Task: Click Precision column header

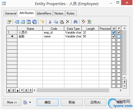Action: pyautogui.click(x=105, y=28)
